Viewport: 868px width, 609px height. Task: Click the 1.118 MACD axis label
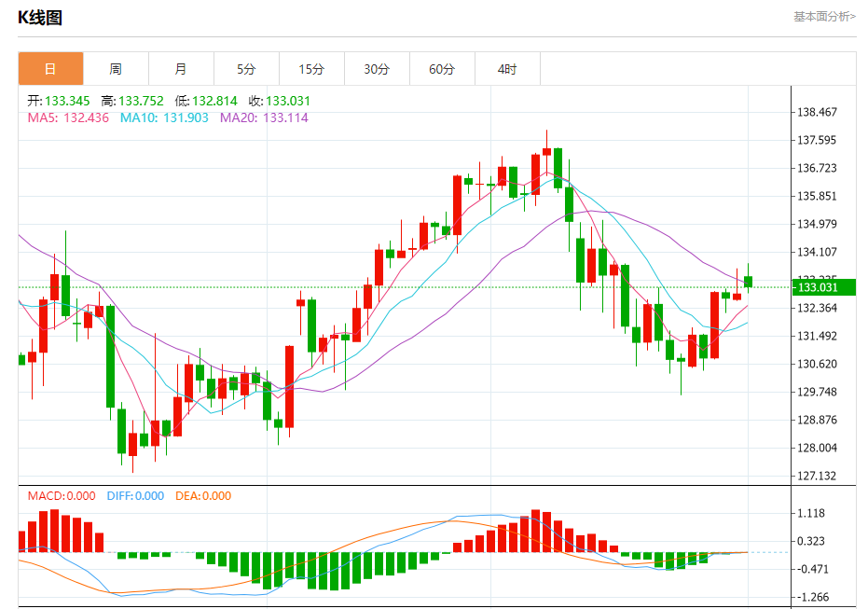point(811,513)
